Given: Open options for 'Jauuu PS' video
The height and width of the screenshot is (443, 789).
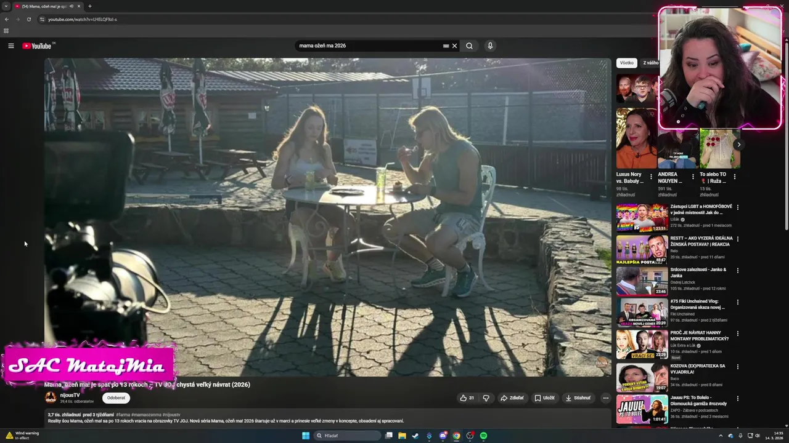Looking at the screenshot, I should [738, 398].
